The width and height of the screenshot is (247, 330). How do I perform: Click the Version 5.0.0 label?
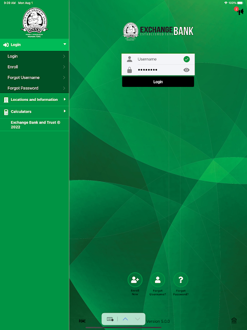158,321
